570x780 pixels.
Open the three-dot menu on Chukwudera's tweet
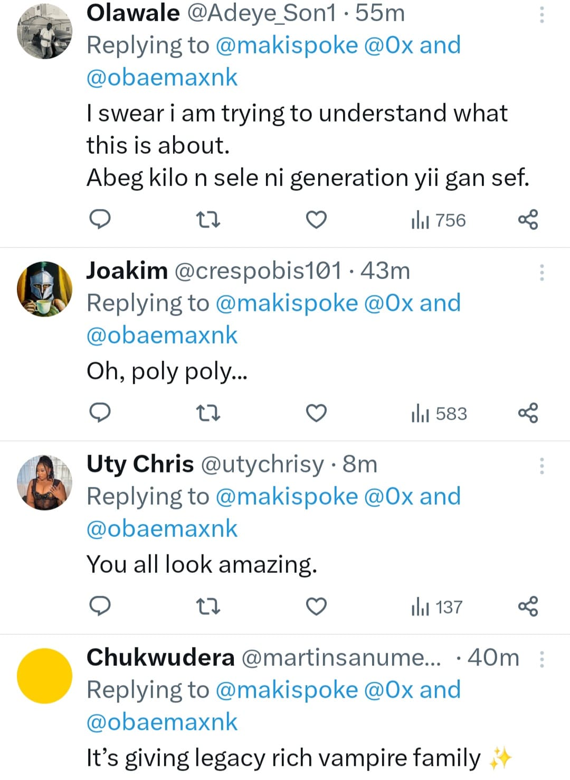tap(541, 659)
